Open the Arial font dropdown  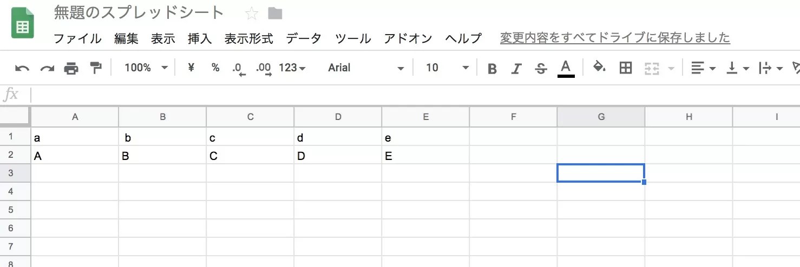[x=366, y=68]
